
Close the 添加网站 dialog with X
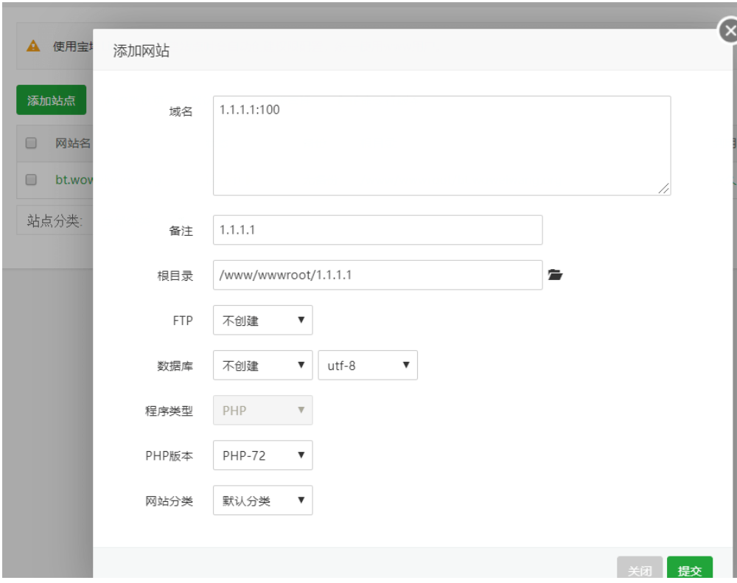728,31
